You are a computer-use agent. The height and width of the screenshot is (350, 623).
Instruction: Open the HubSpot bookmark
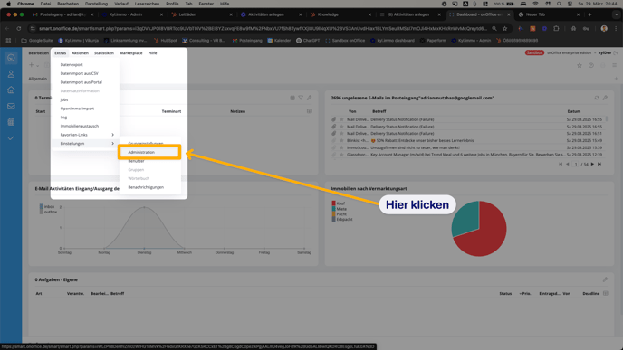[166, 40]
